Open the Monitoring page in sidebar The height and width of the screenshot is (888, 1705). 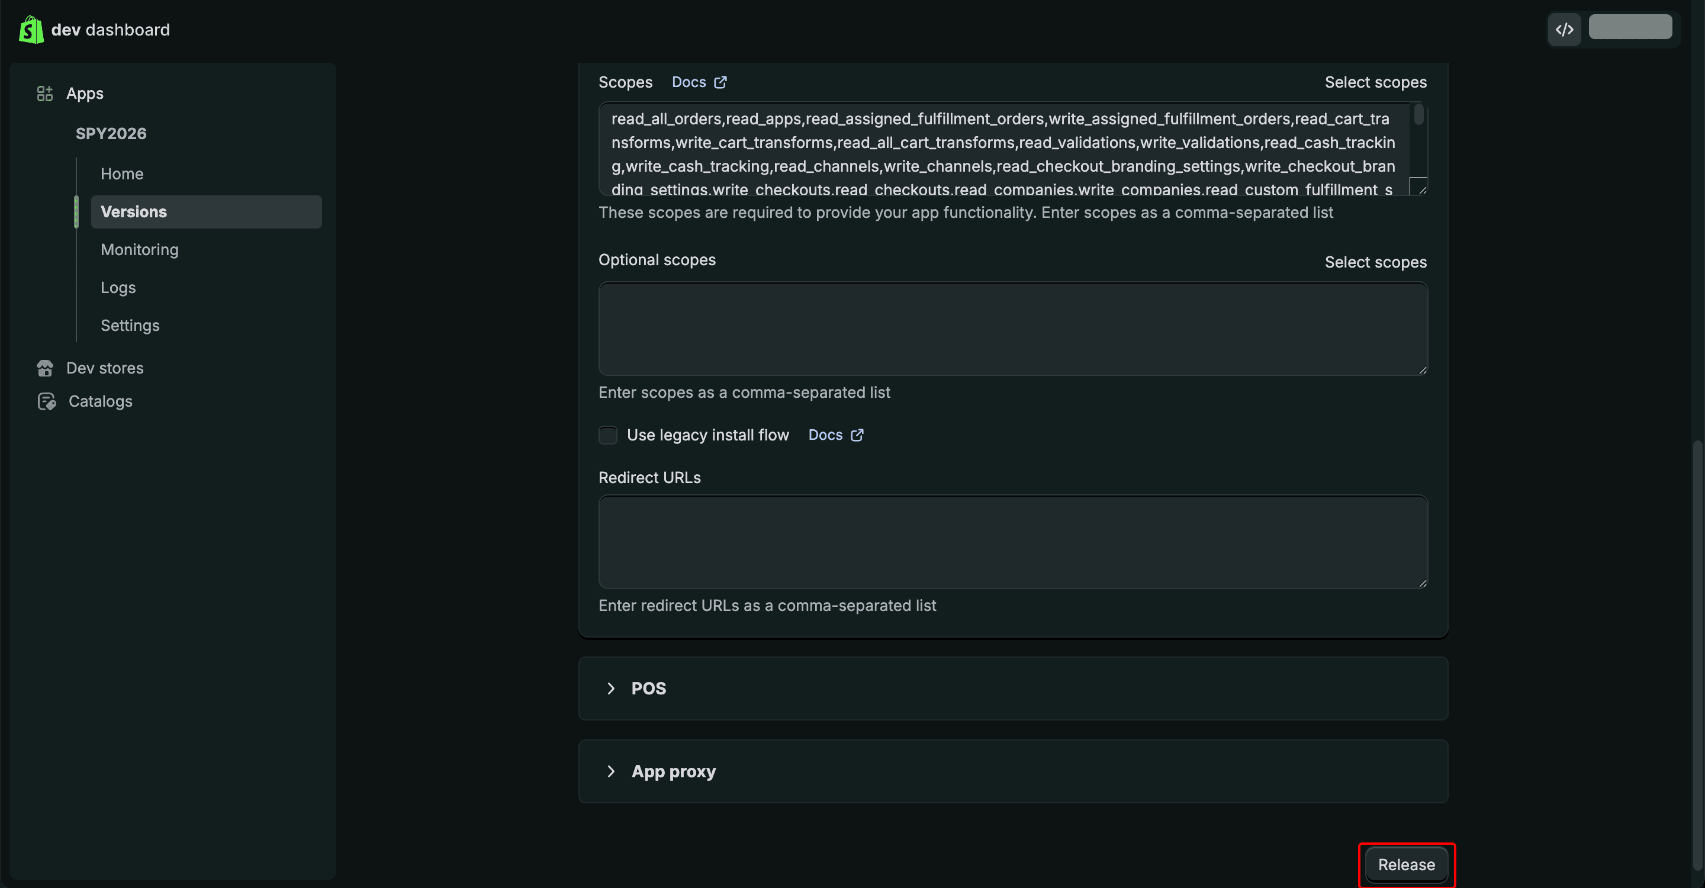pyautogui.click(x=140, y=249)
